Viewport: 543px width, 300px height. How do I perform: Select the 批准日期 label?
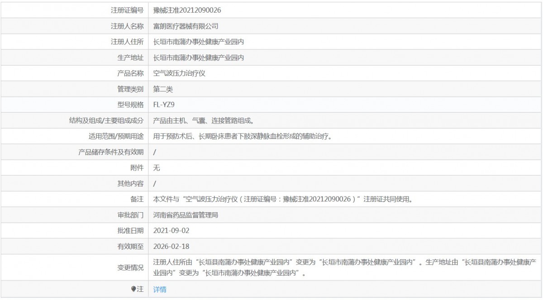pos(130,231)
